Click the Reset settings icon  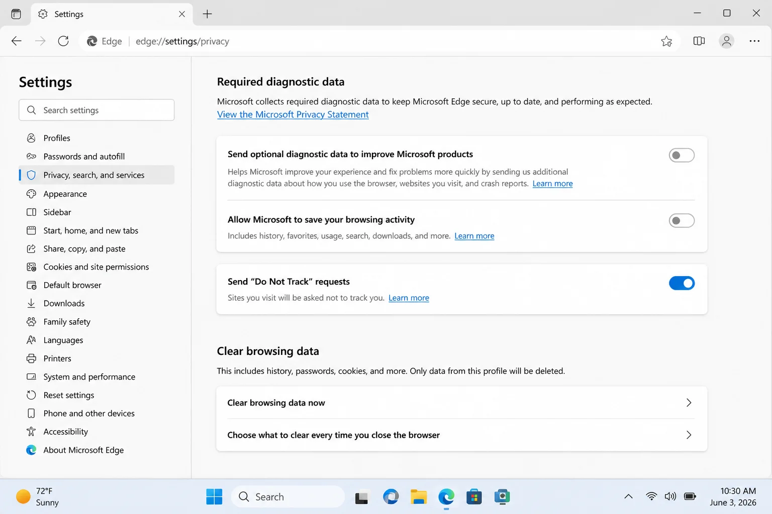31,395
